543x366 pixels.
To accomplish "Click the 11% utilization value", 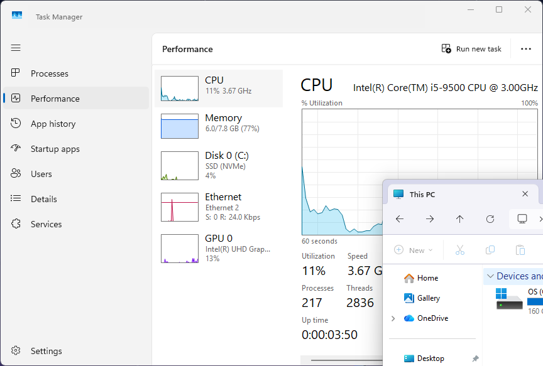I will [x=314, y=271].
